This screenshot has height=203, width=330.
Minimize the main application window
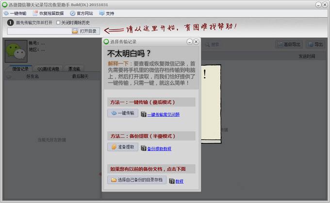318,5
